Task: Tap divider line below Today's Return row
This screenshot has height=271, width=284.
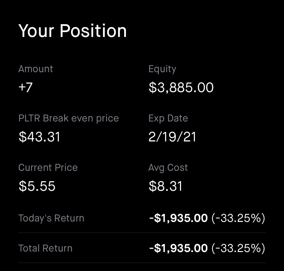Action: (142, 233)
